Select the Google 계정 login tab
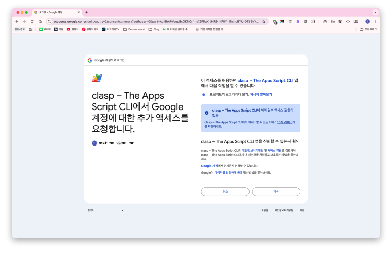Screen dimensions: 392x254 click(56, 12)
